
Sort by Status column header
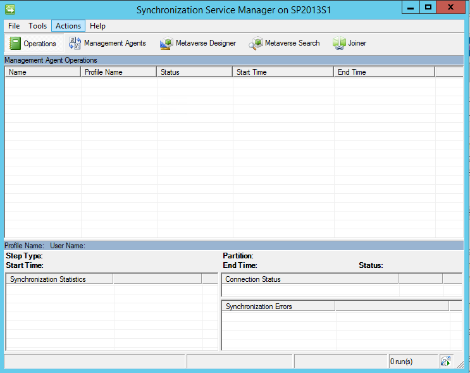pyautogui.click(x=195, y=72)
